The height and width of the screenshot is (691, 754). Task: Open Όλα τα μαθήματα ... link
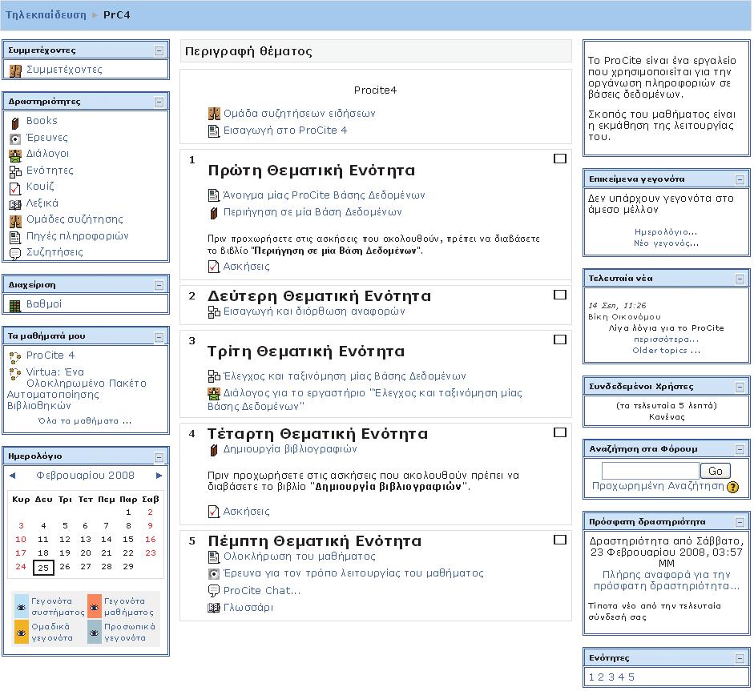click(x=85, y=421)
